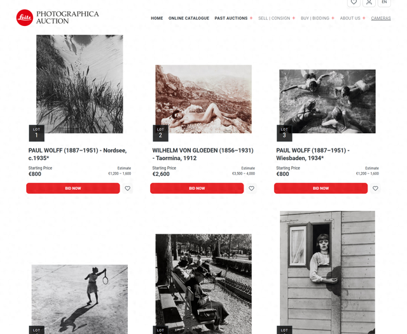Bid now on Lot 3 Wiesbaden
407x334 pixels.
click(321, 189)
